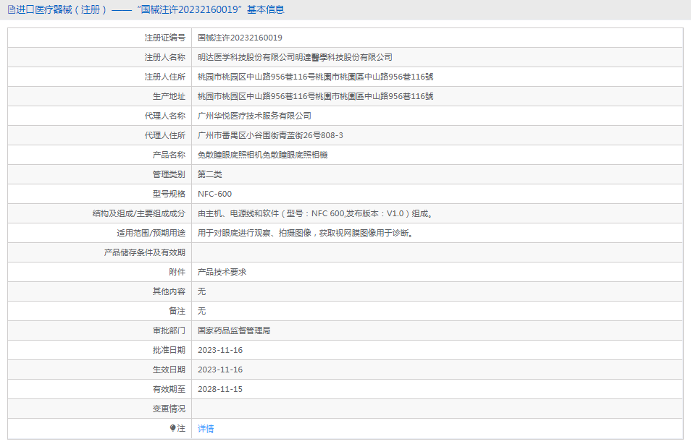The image size is (691, 444).
Task: Select expiry date 2028-11-15
Action: (220, 389)
